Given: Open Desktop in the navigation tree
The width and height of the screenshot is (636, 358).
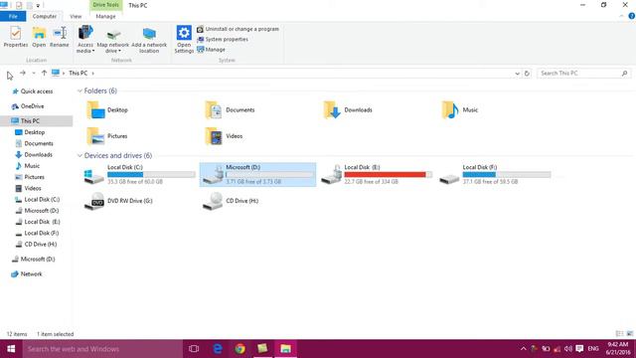Looking at the screenshot, I should 30,132.
